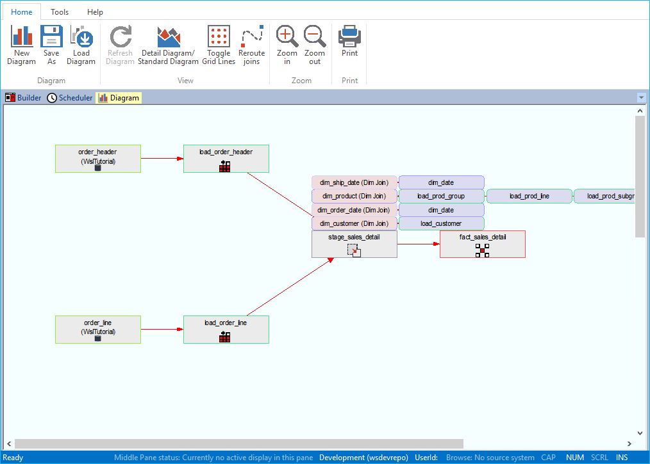The image size is (650, 464).
Task: Open the Tools ribbon tab
Action: pos(60,12)
